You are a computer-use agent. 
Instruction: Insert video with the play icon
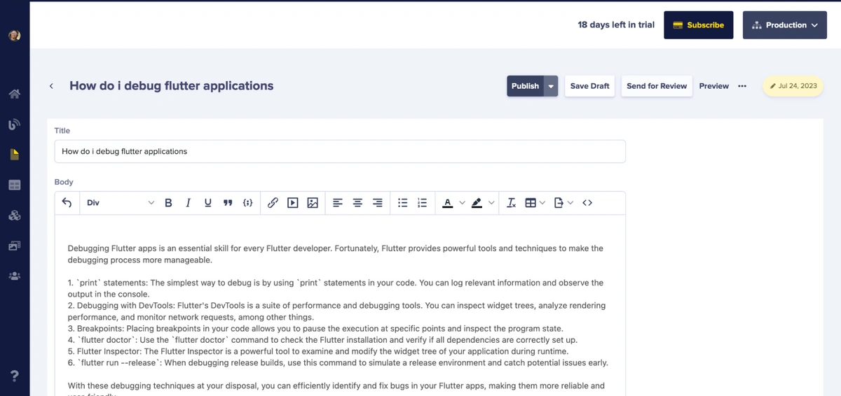(293, 203)
